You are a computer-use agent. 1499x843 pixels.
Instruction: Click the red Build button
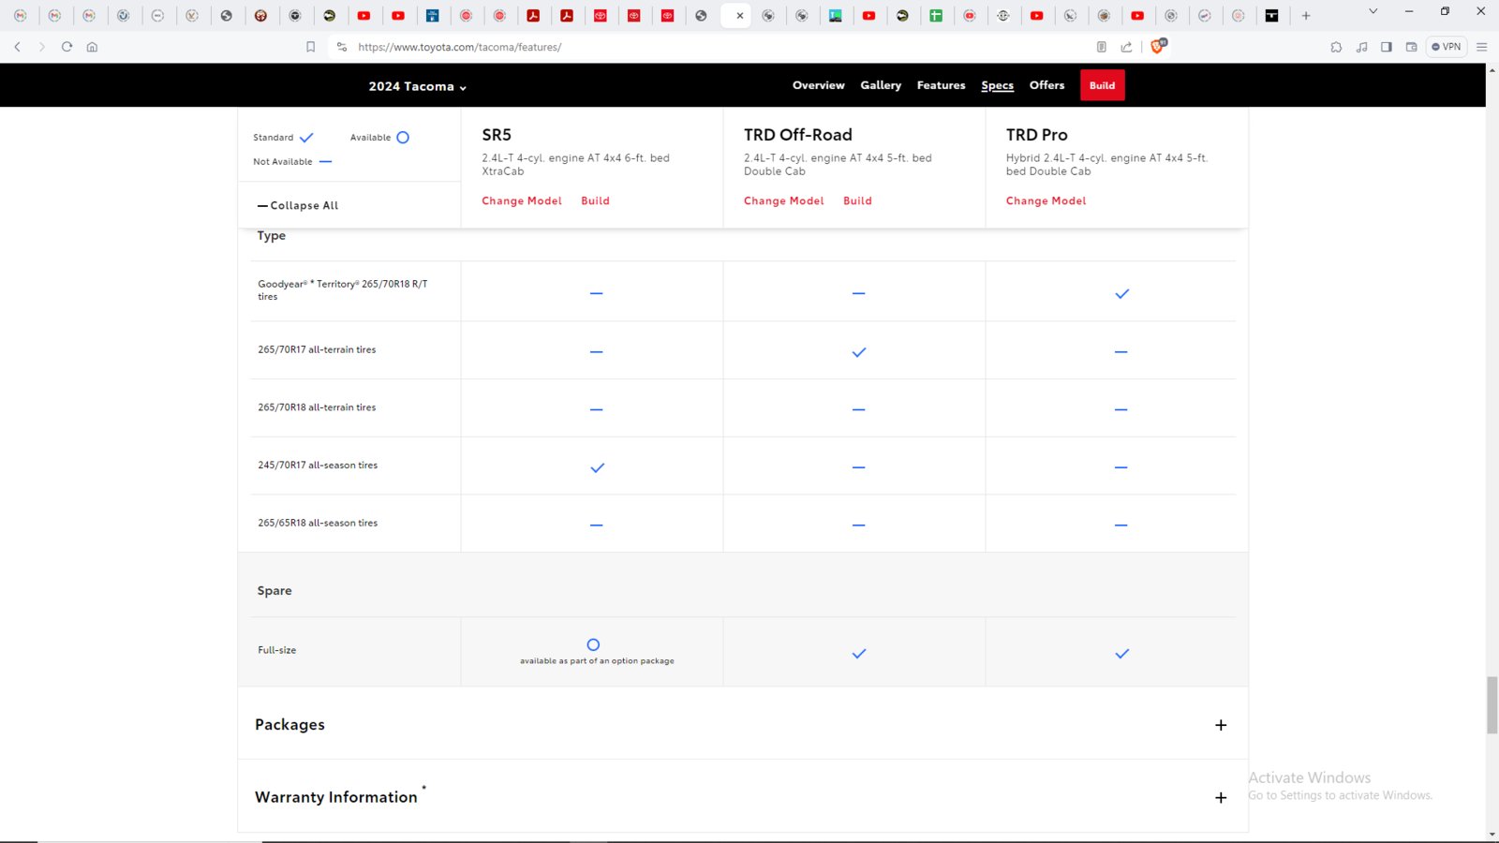pos(1102,85)
